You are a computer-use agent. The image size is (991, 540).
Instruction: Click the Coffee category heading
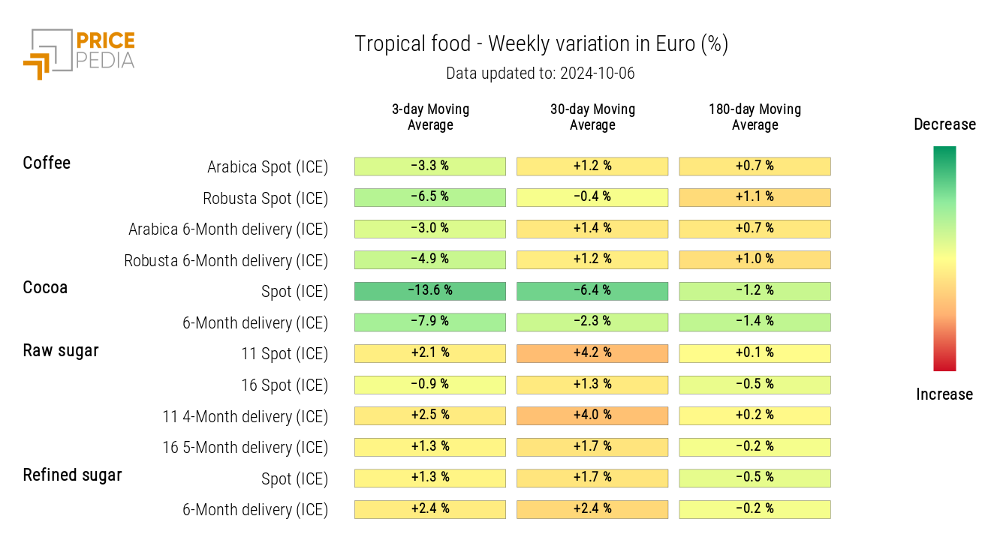[47, 163]
